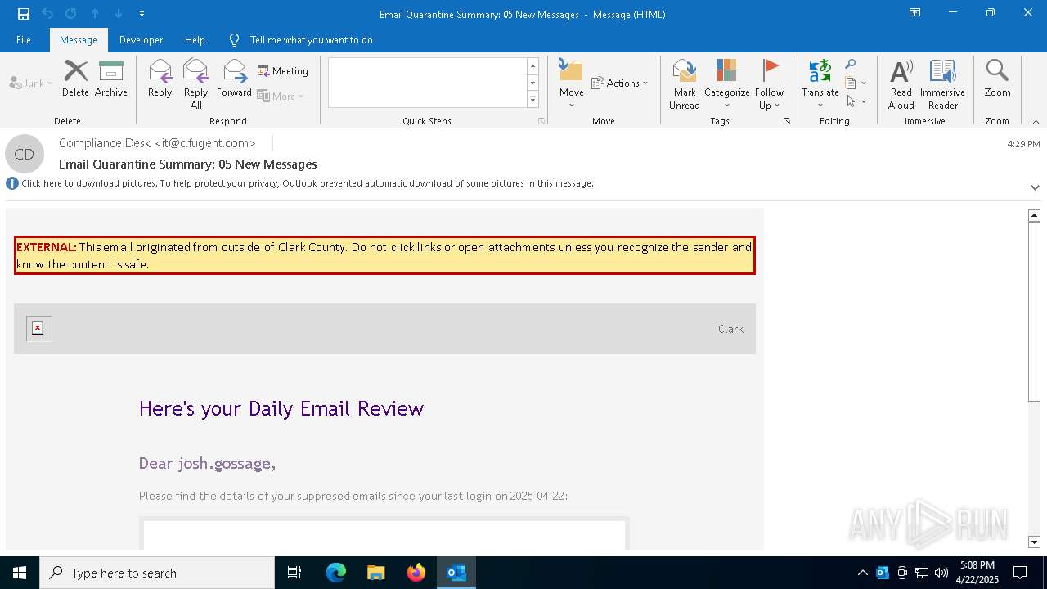This screenshot has width=1047, height=589.
Task: Switch to the Message tab
Action: pyautogui.click(x=79, y=40)
